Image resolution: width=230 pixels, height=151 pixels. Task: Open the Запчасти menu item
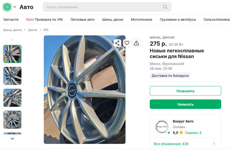[x=11, y=20]
